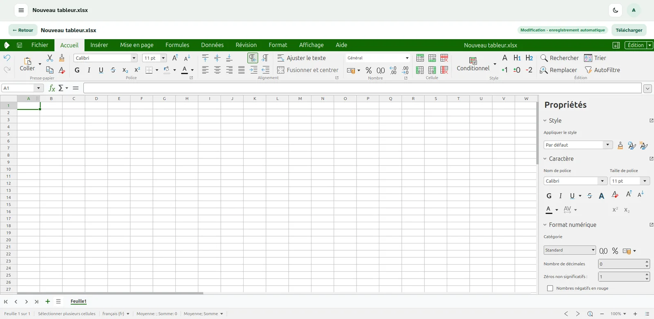Expand the formula bar
This screenshot has width=654, height=319.
647,88
